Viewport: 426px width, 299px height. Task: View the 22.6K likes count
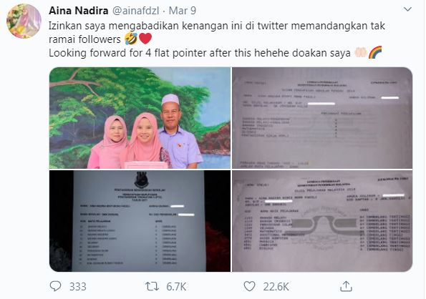(276, 287)
